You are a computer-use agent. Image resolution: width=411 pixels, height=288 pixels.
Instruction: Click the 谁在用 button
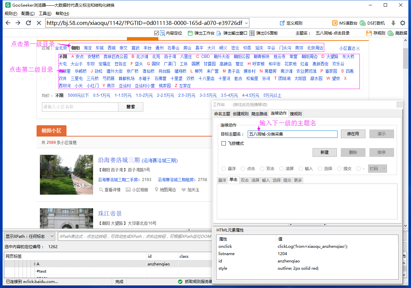(353, 134)
